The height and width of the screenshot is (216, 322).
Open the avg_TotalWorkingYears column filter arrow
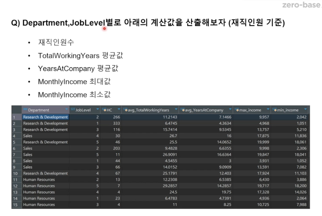[x=176, y=109]
